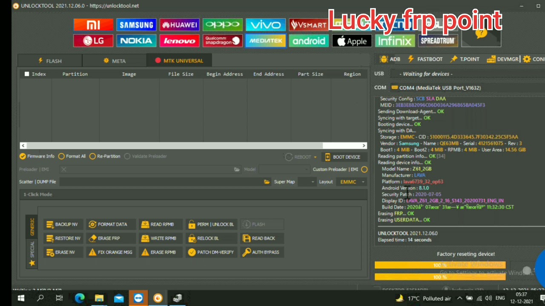Select the Android platform icon
The height and width of the screenshot is (306, 545).
click(x=308, y=41)
